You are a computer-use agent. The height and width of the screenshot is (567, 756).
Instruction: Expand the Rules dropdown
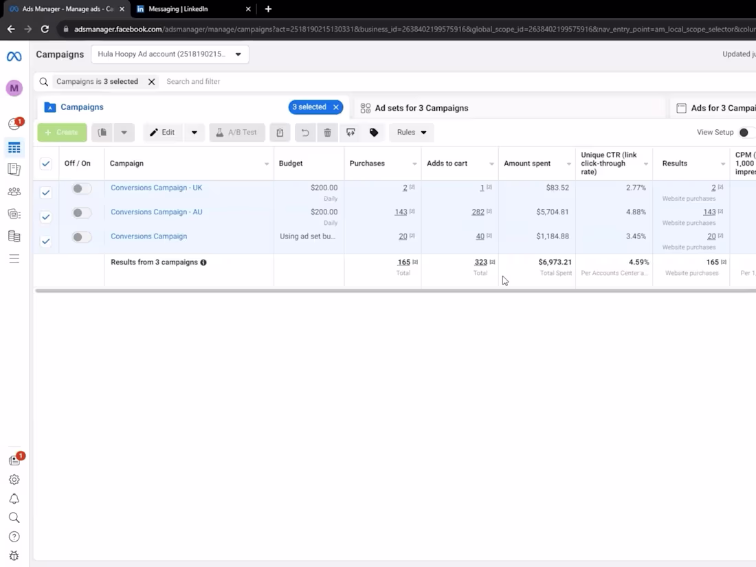click(411, 133)
